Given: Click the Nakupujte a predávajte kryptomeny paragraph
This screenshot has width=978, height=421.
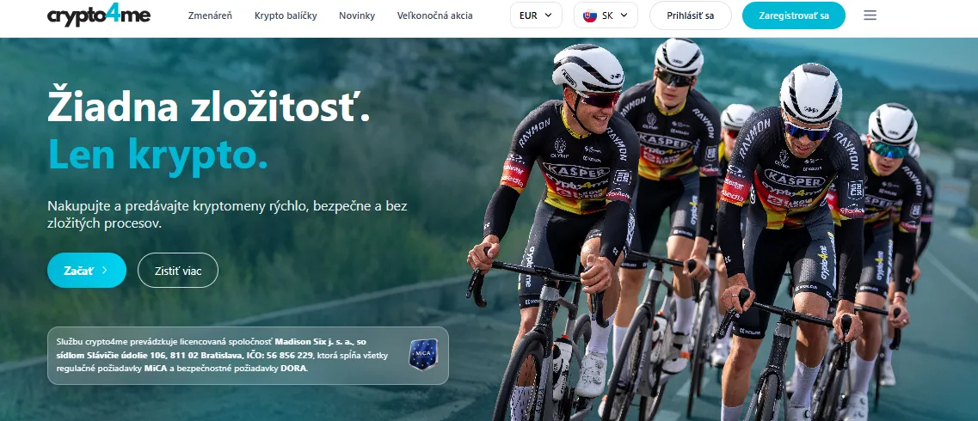Looking at the screenshot, I should [227, 214].
